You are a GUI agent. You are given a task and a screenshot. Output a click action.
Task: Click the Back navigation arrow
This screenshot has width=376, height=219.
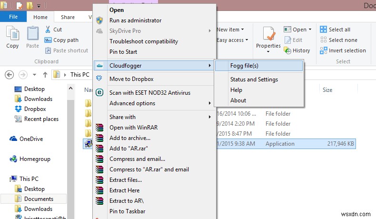pos(10,75)
